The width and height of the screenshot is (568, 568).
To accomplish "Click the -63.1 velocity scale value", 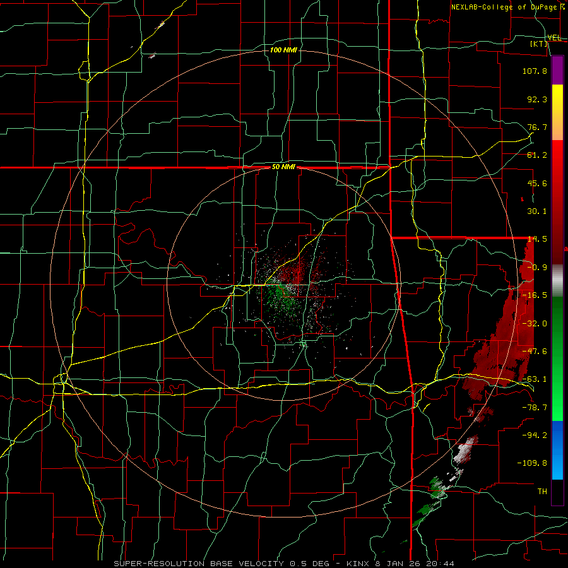I will (535, 379).
